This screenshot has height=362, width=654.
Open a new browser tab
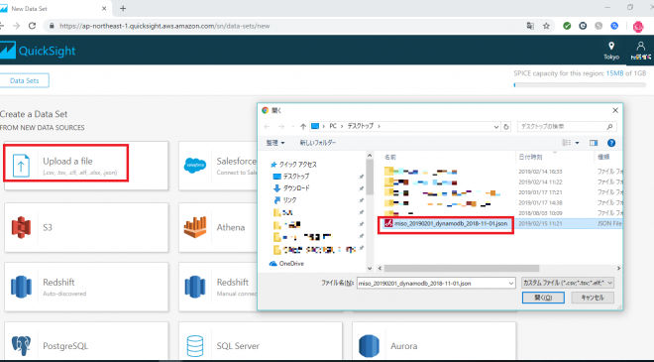pos(123,8)
